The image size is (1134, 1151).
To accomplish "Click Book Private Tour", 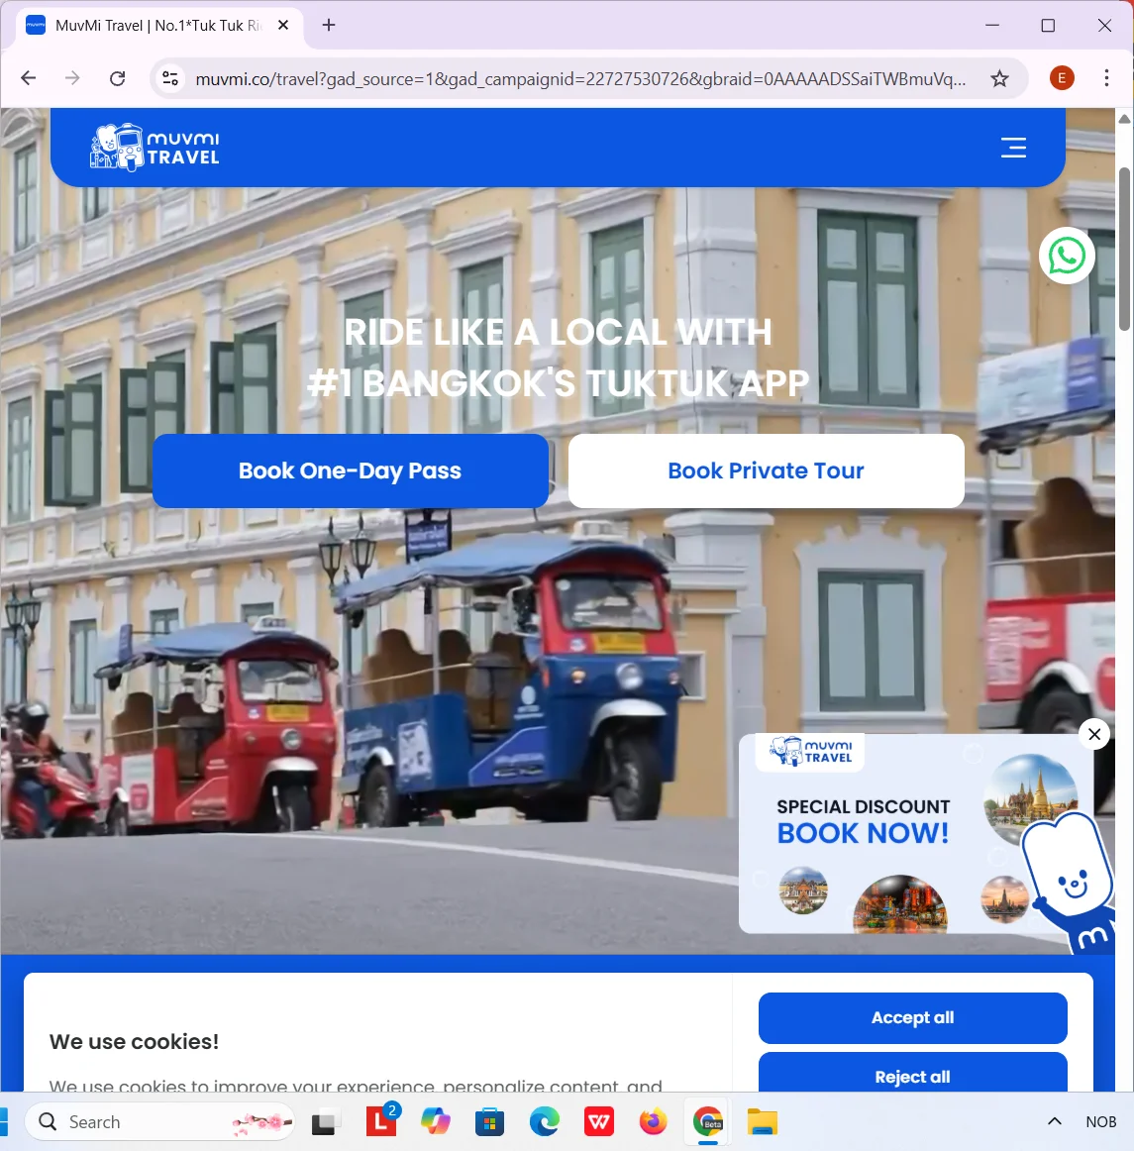I will click(766, 471).
